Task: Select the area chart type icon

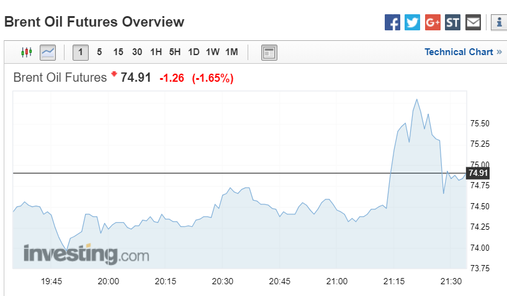Action: point(48,52)
